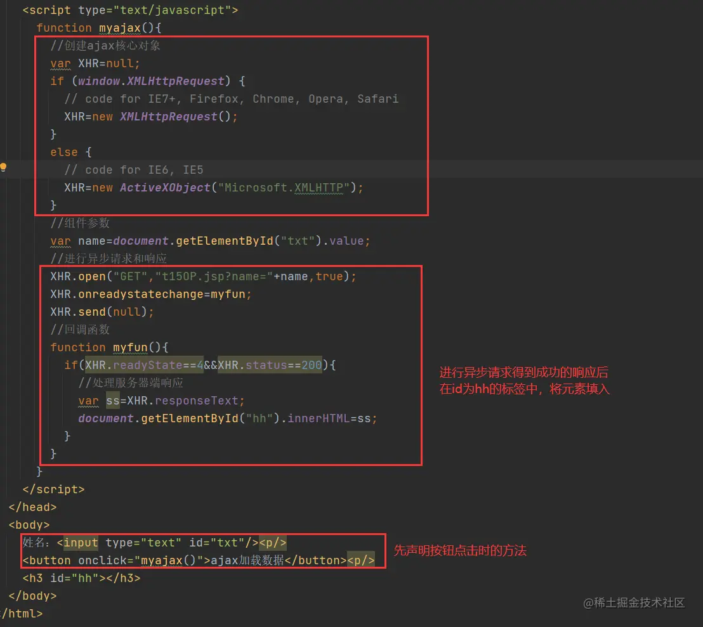
Task: Click the comment about IE7+, Firefox, Chrome
Action: (232, 98)
